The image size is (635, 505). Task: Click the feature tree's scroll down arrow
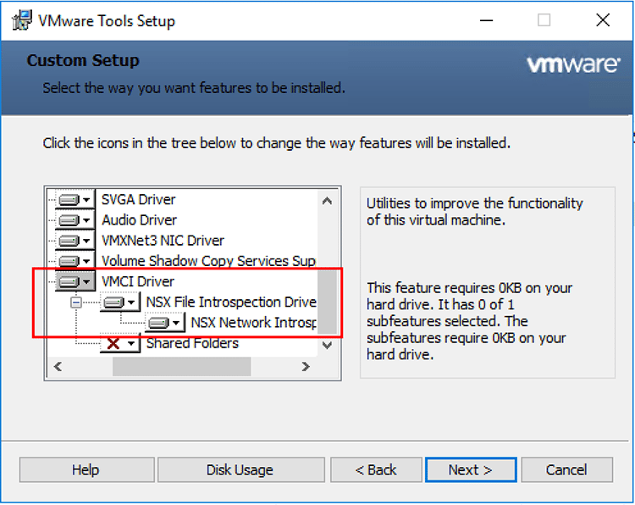click(326, 347)
